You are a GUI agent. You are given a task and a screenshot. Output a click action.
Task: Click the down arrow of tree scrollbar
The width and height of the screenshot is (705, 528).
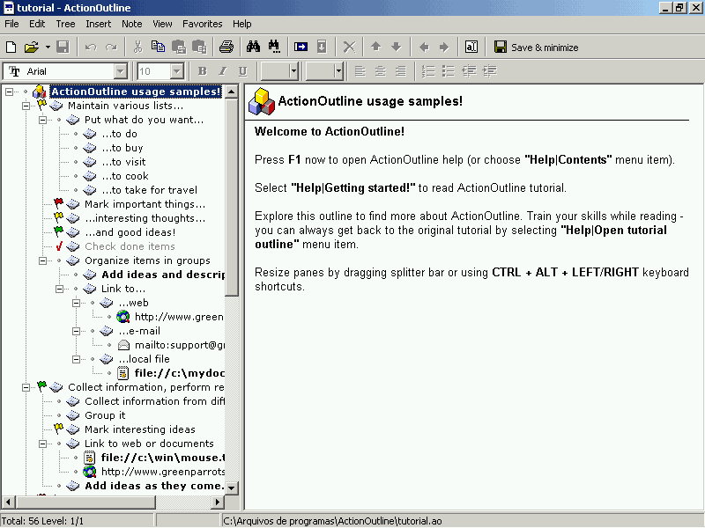(x=232, y=487)
